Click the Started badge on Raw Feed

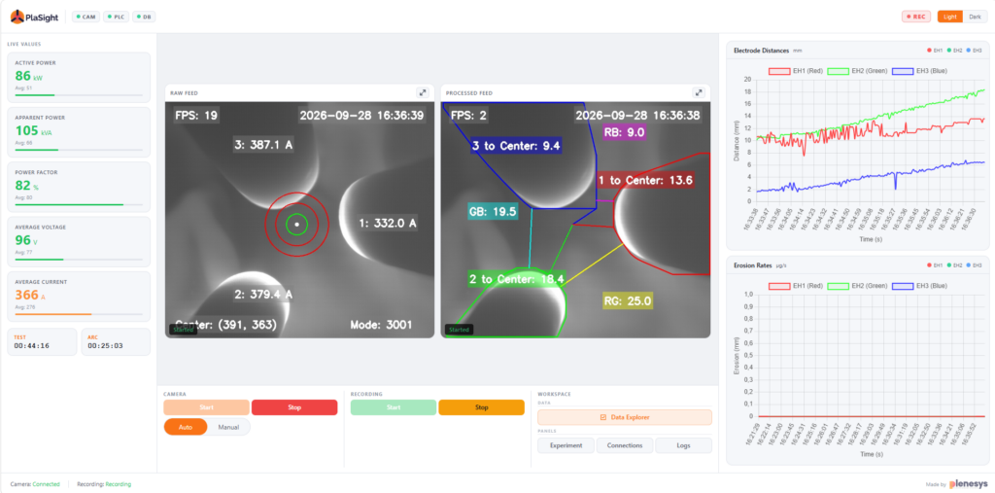[183, 330]
